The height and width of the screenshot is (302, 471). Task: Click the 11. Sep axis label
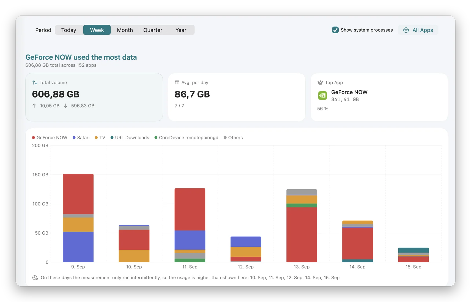[x=190, y=267]
